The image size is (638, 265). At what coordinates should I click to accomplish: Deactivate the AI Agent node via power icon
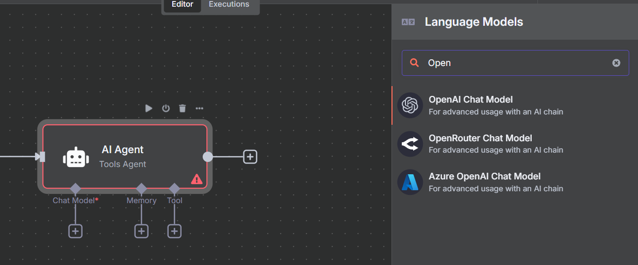[166, 108]
